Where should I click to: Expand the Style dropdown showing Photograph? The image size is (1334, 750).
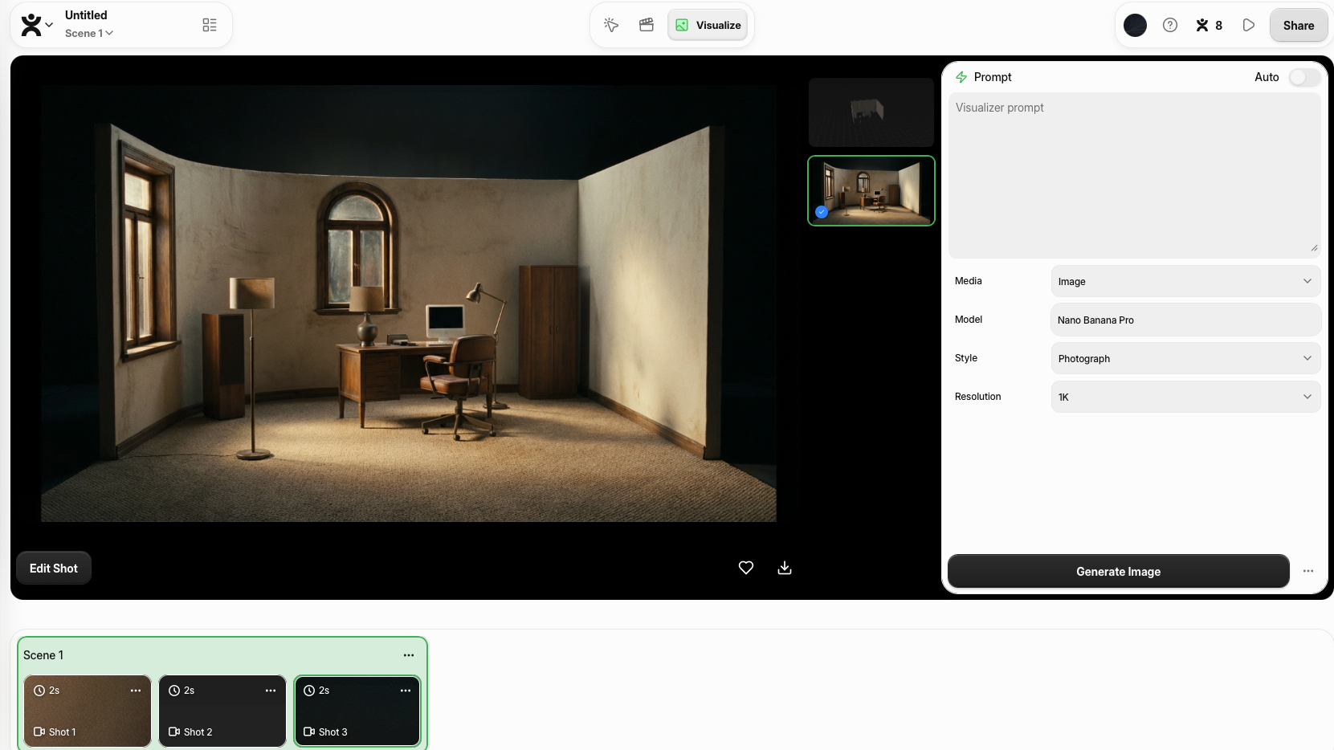coord(1185,358)
